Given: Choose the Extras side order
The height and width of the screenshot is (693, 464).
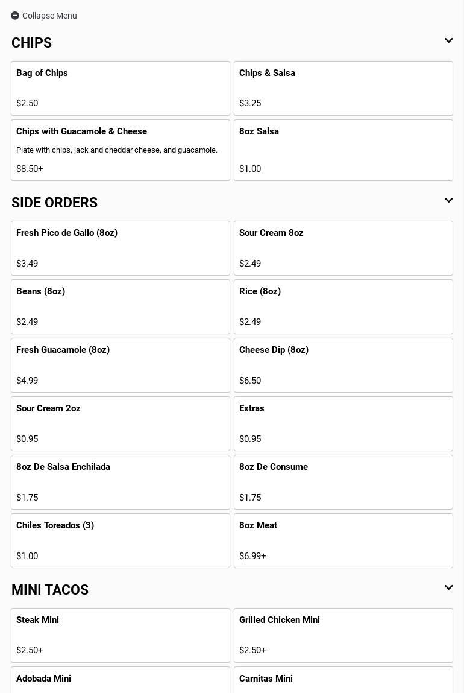Looking at the screenshot, I should pyautogui.click(x=343, y=423).
